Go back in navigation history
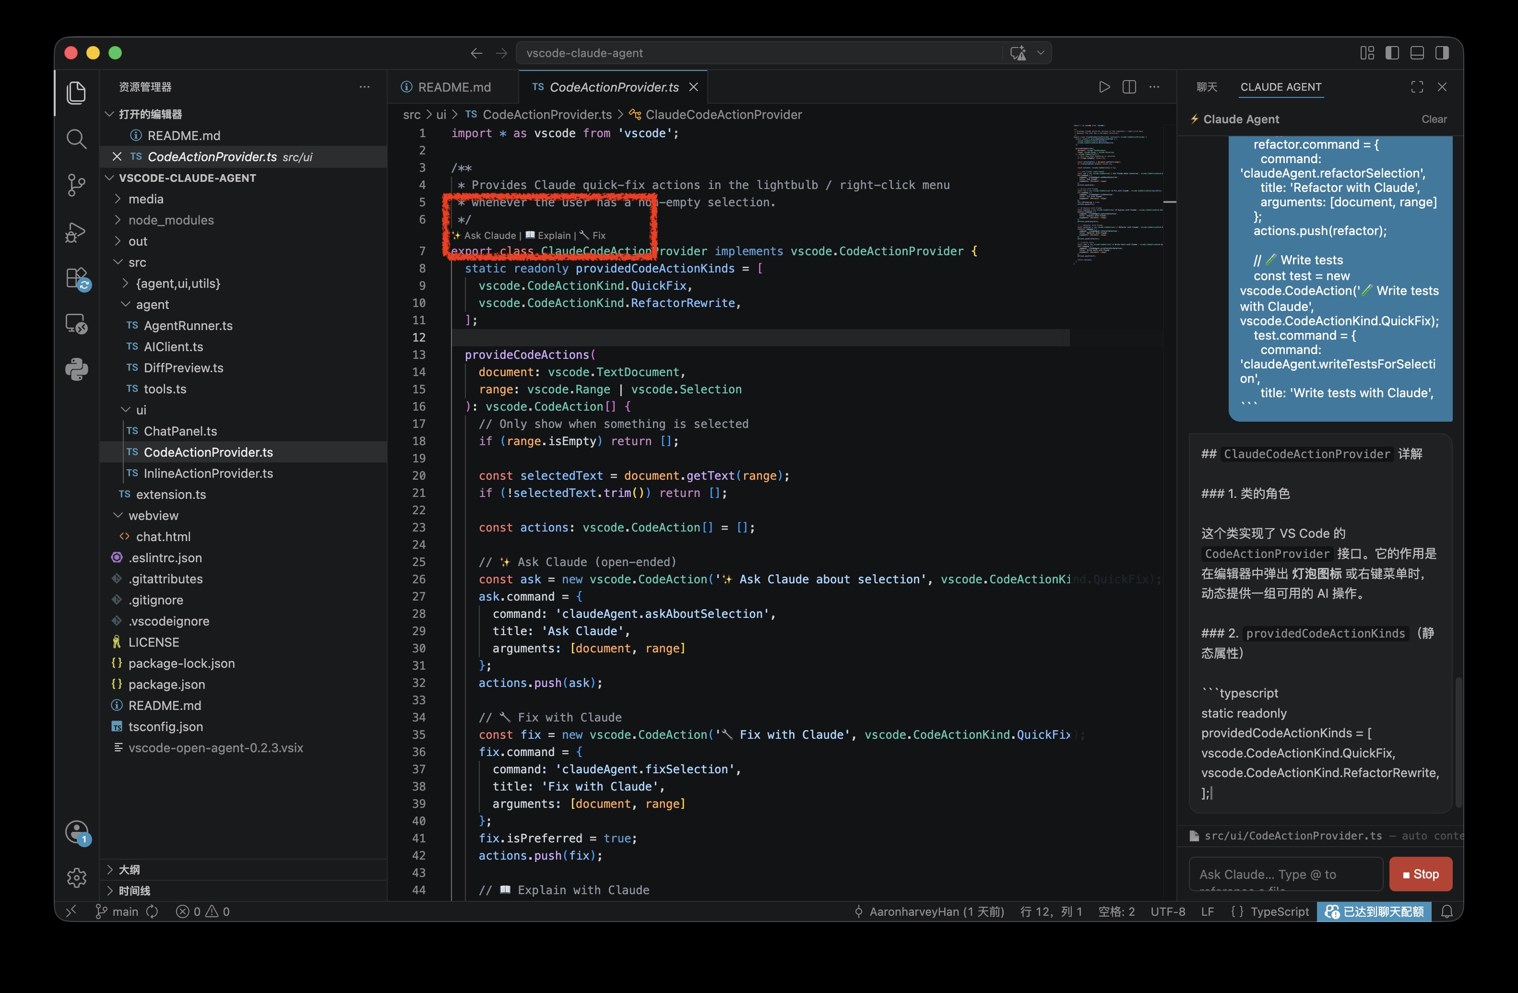 [x=476, y=53]
